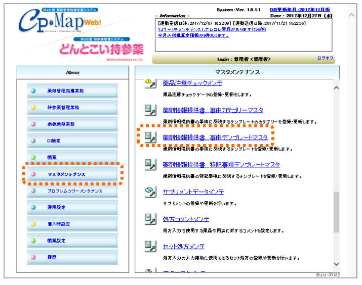
Task: Click the icon beside 特記事項テンプレートマスタ
Action: coord(150,164)
